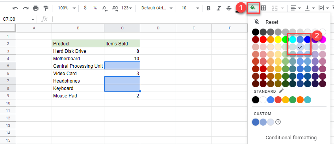The width and height of the screenshot is (334, 144).
Task: Expand the font size 10 dropdown
Action: coord(190,8)
